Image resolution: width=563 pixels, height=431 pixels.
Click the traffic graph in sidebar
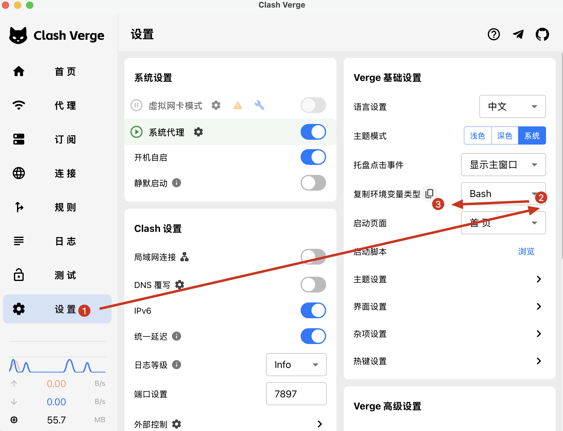[x=57, y=365]
